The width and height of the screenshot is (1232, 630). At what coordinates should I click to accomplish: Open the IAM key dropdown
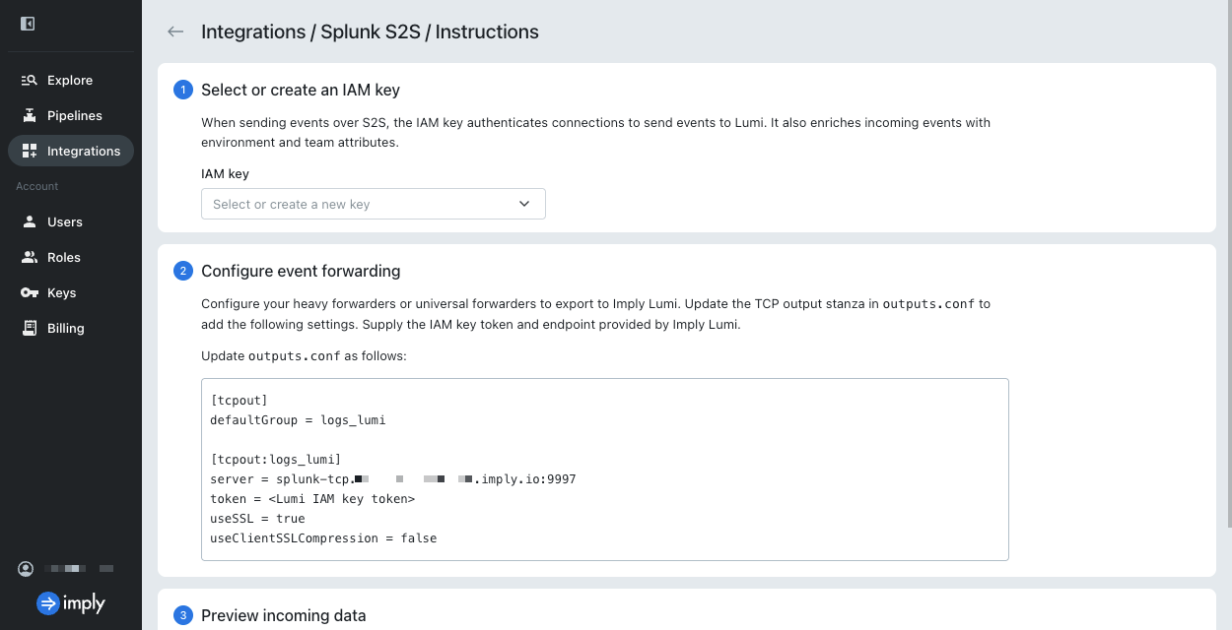(x=374, y=204)
